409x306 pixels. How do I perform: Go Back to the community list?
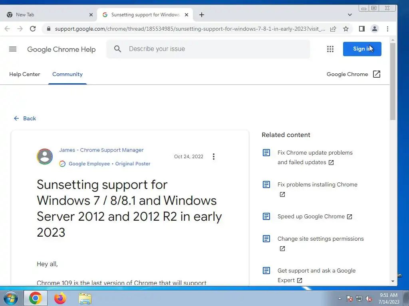(x=25, y=118)
